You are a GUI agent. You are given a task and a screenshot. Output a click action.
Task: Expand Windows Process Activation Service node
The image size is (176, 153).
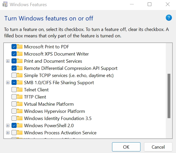coord(8,133)
